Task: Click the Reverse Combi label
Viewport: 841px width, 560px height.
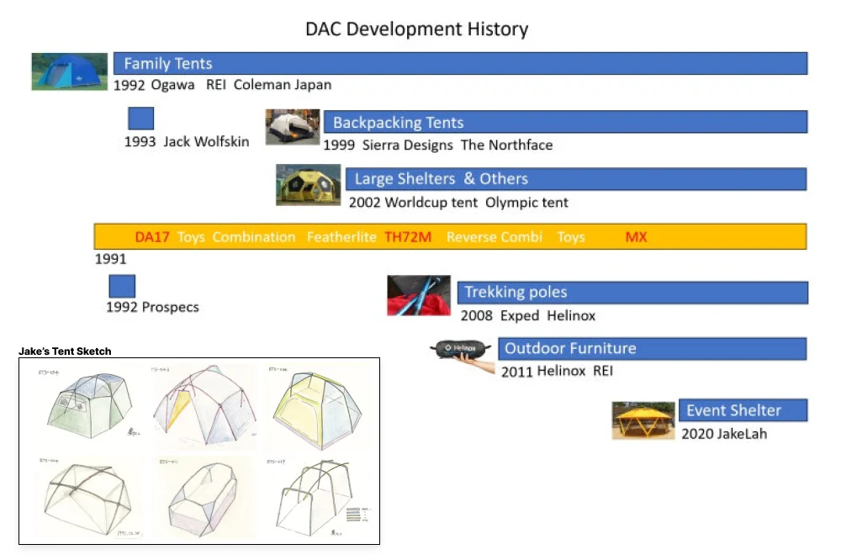Action: click(495, 237)
